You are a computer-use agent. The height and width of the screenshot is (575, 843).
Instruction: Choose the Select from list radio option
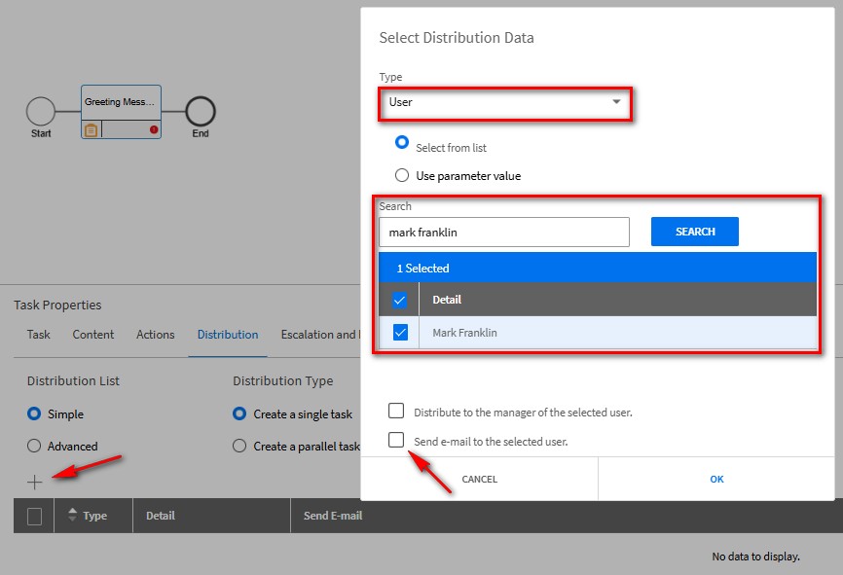pyautogui.click(x=402, y=143)
